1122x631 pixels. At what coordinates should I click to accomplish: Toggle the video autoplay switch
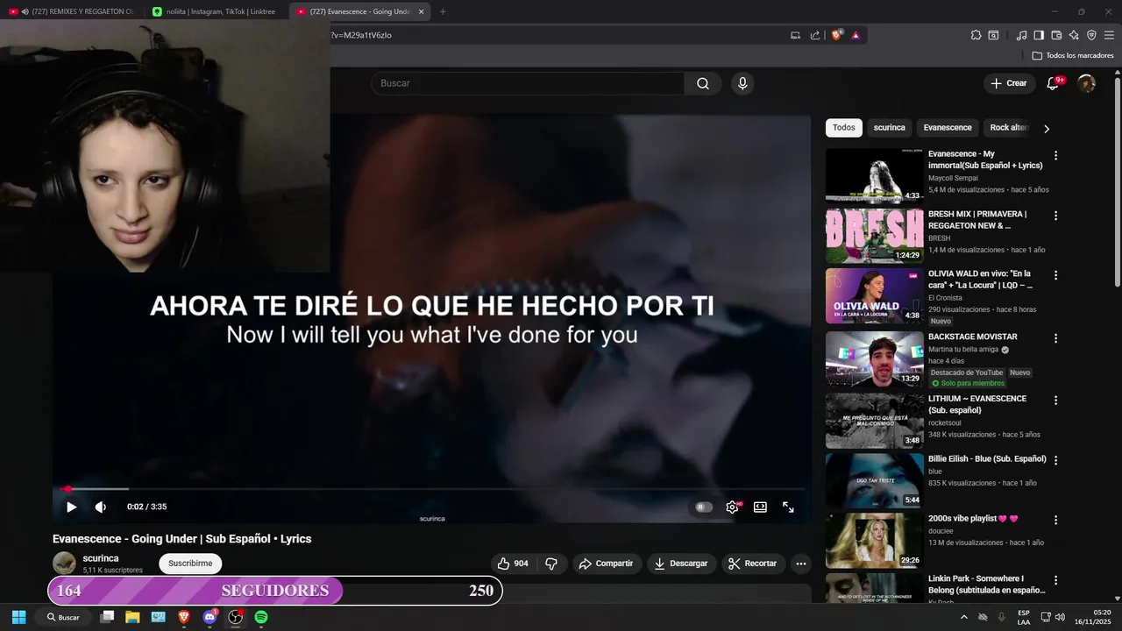point(704,507)
